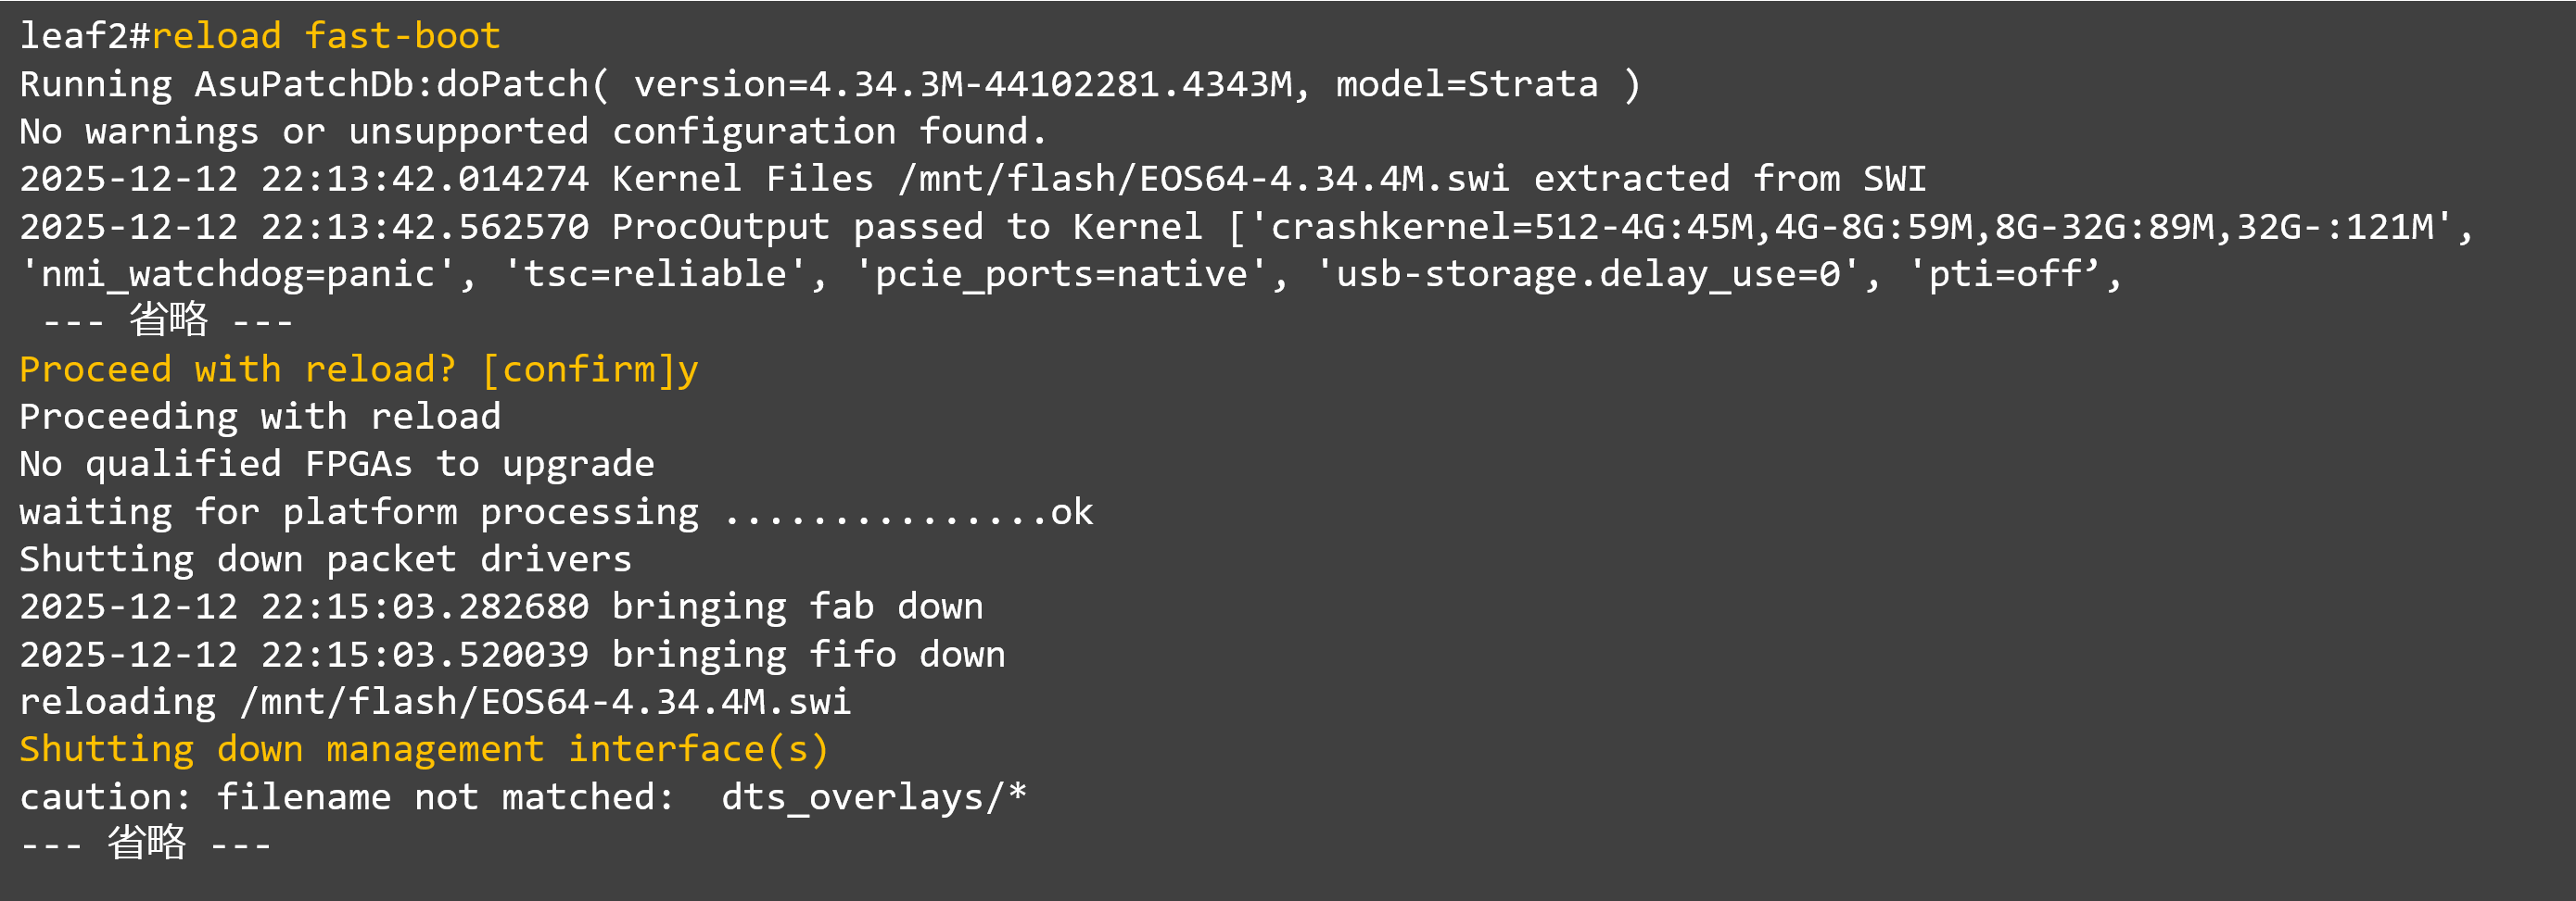Click the 'ProcOutput passed to Kernel' line
The image size is (2576, 901).
1245,227
